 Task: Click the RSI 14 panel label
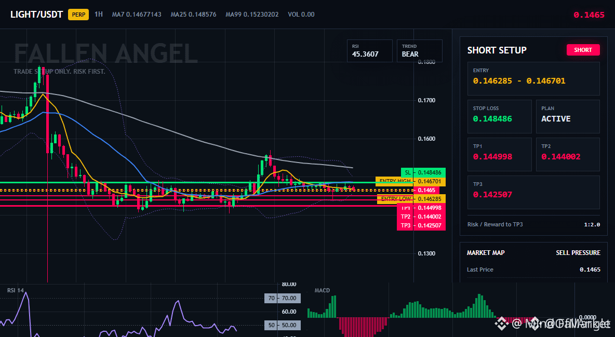pos(15,290)
